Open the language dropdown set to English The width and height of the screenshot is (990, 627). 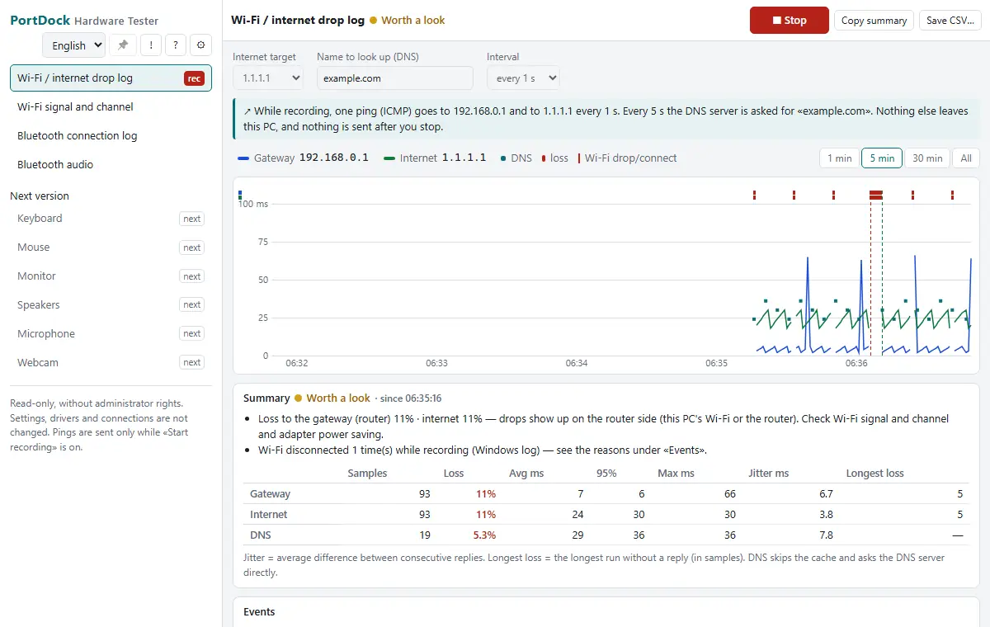pos(73,45)
